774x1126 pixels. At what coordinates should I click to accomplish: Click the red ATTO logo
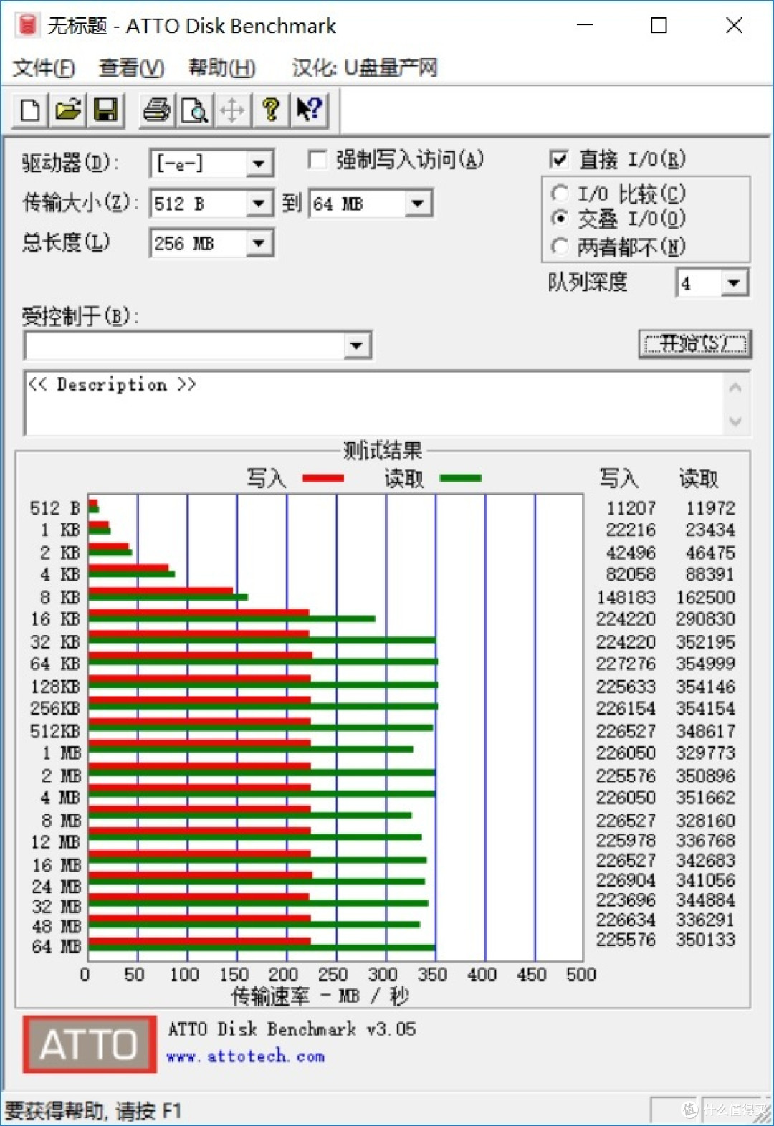click(x=90, y=1044)
